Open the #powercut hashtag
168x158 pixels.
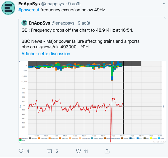point(29,10)
